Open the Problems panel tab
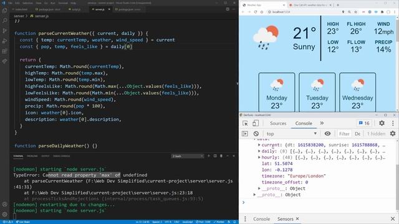Viewport: 399px width, 224px height. coord(32,156)
